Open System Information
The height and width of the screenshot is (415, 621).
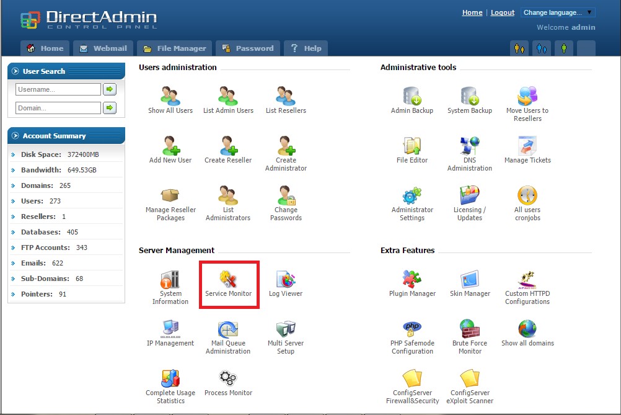[170, 287]
